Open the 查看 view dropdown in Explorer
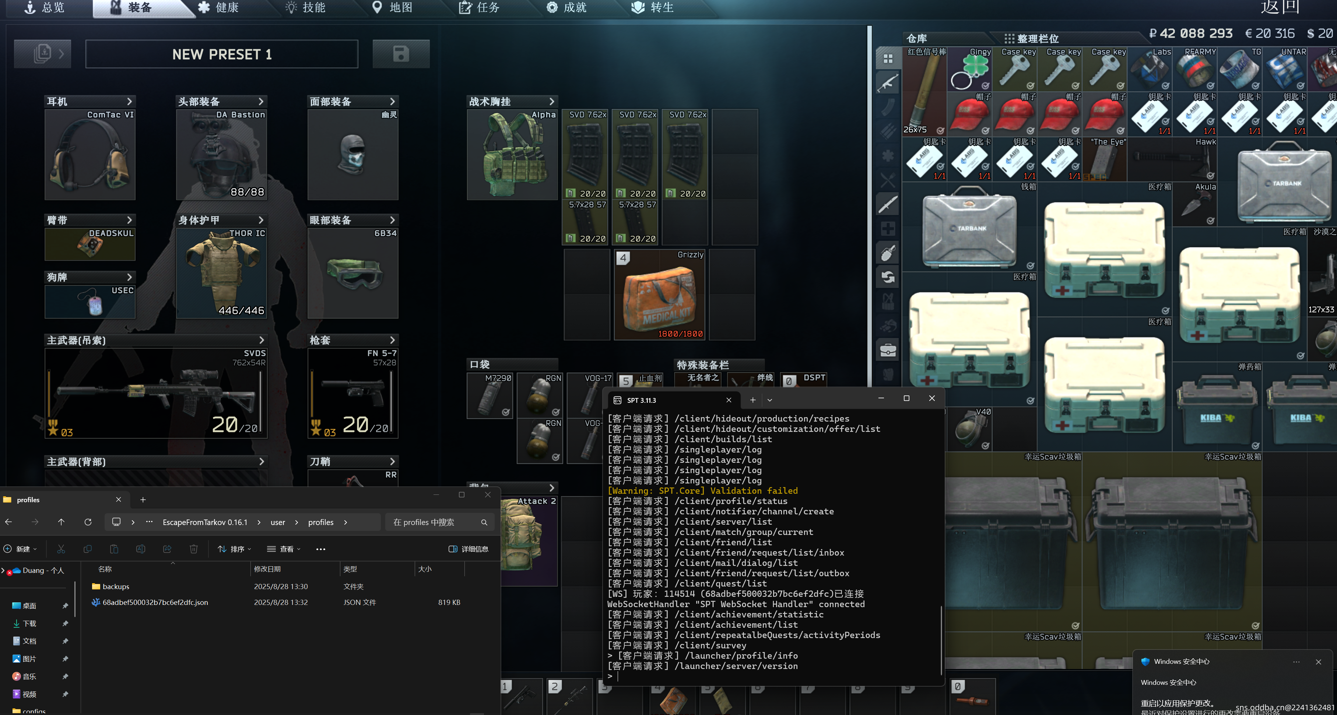The height and width of the screenshot is (715, 1337). (x=284, y=549)
